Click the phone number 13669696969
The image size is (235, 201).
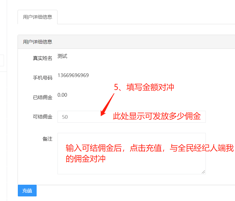[x=73, y=75]
